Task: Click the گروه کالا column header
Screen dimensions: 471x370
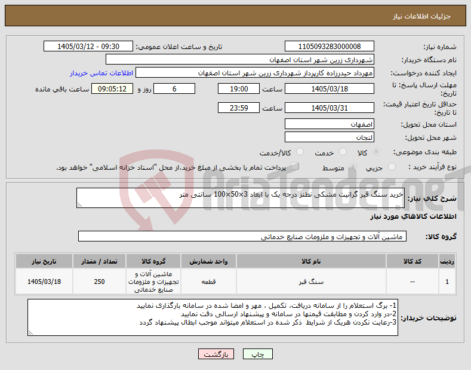Action: point(153,261)
